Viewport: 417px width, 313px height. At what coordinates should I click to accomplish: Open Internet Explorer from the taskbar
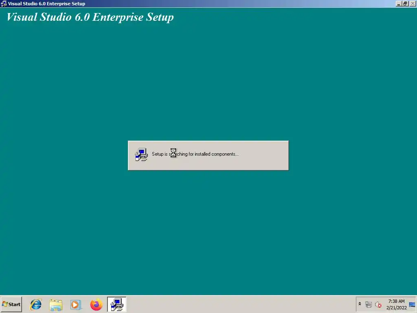(x=36, y=304)
